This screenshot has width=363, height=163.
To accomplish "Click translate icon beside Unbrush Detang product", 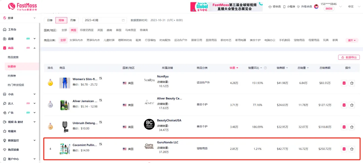I will point(101,122).
